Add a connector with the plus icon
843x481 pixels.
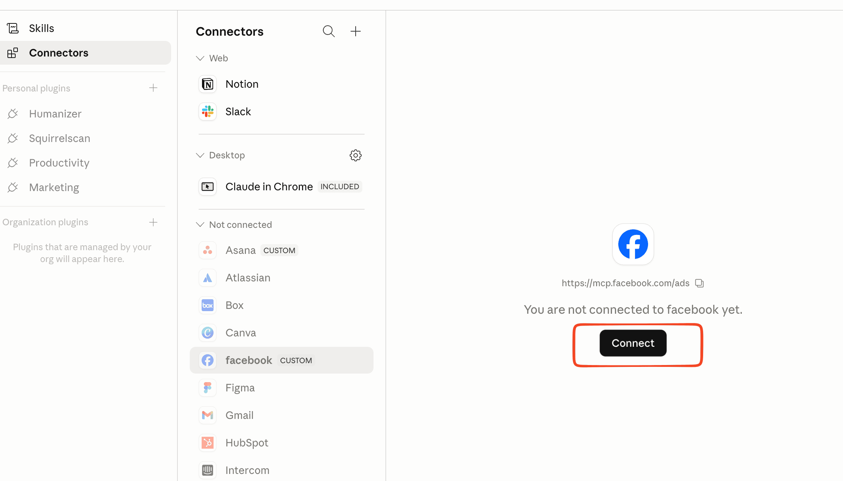click(x=356, y=31)
